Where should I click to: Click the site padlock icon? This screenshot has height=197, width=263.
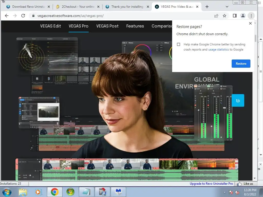coord(33,16)
